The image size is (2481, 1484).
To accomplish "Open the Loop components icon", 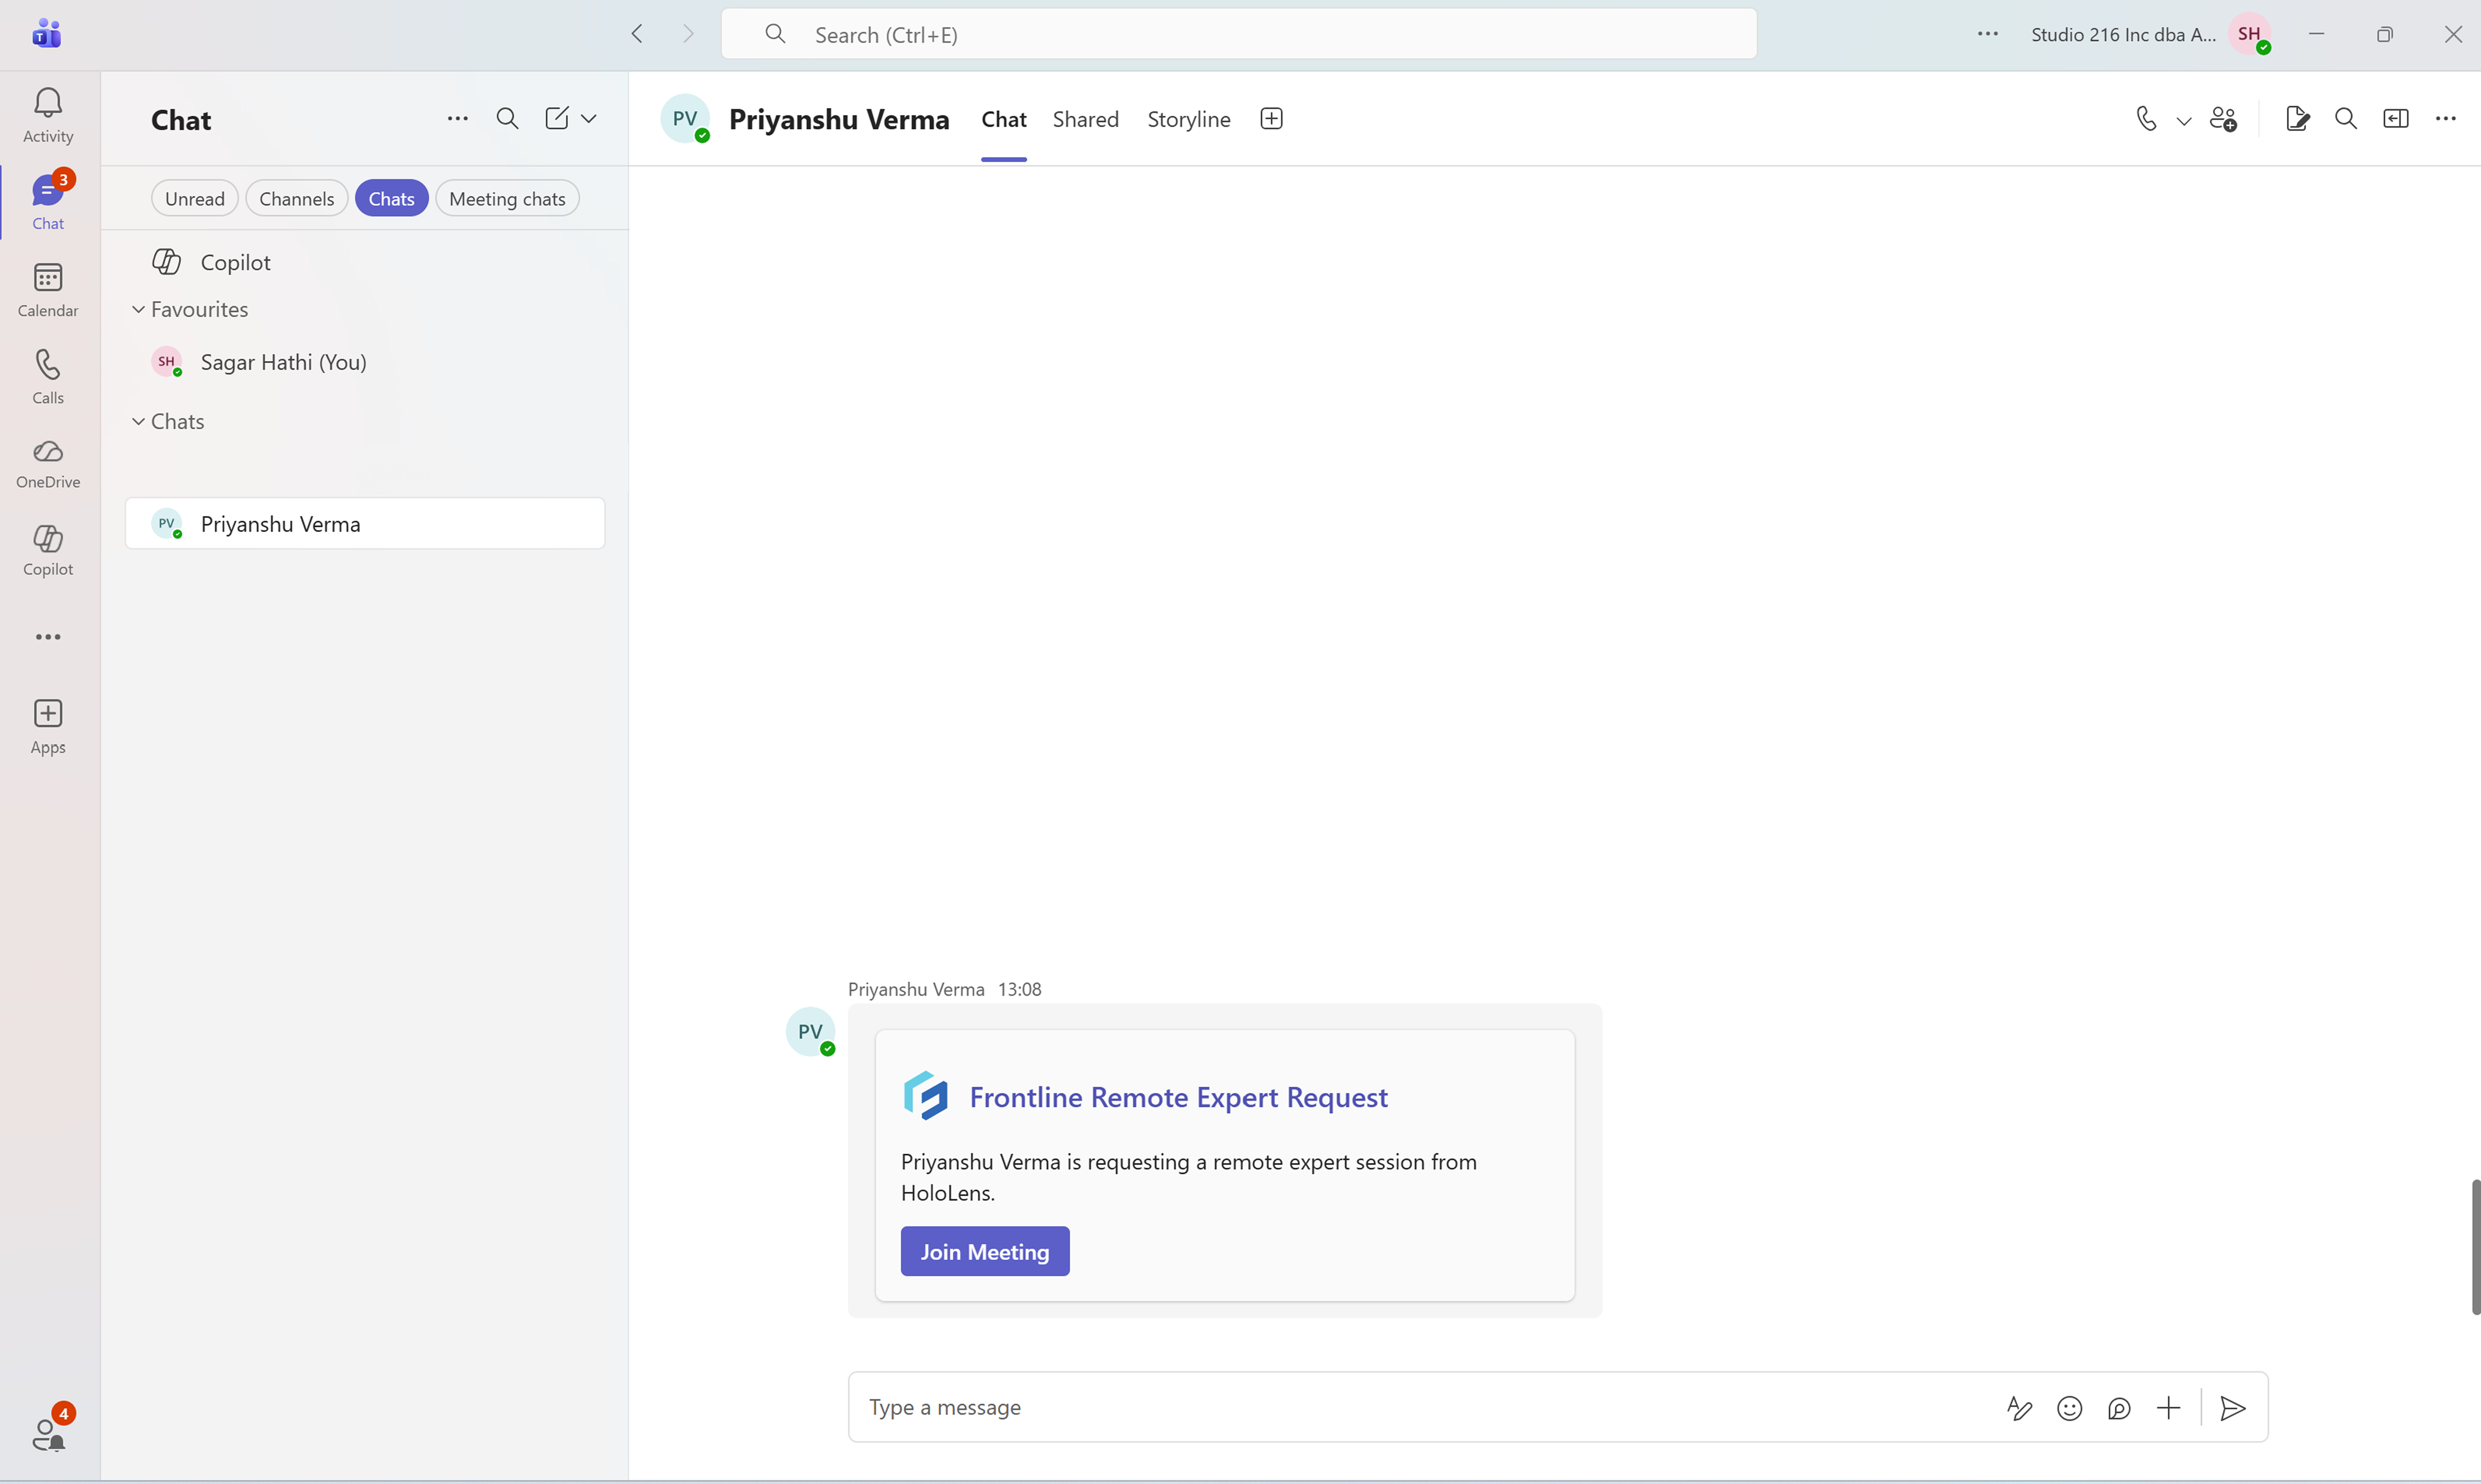I will (2118, 1408).
